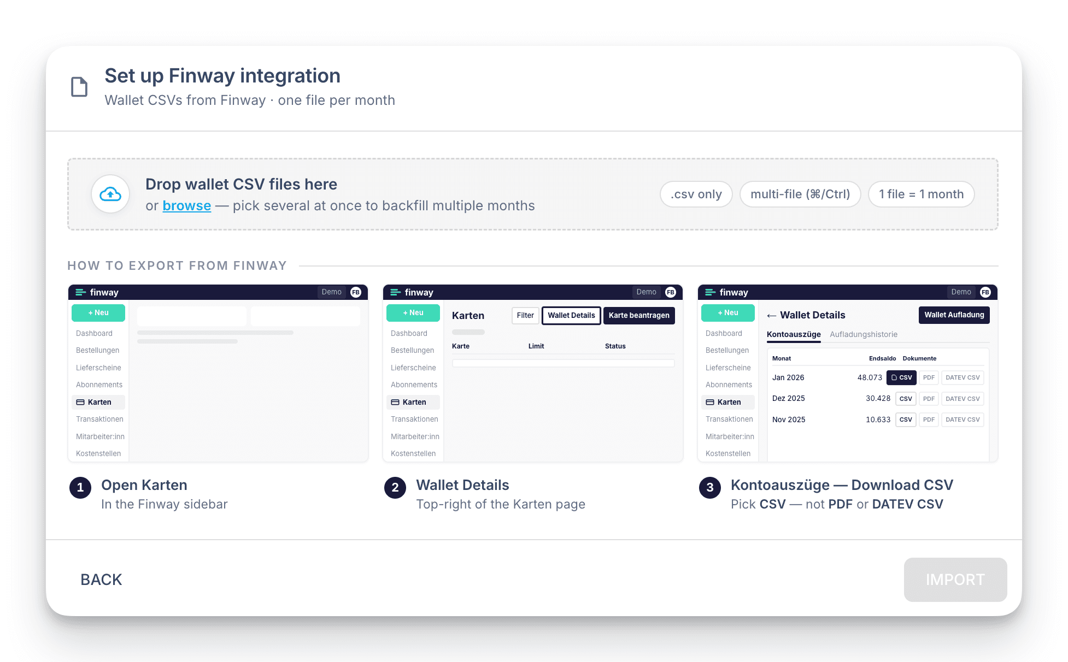Click the back arrow beside Wallet Details
The width and height of the screenshot is (1068, 662).
pos(771,315)
